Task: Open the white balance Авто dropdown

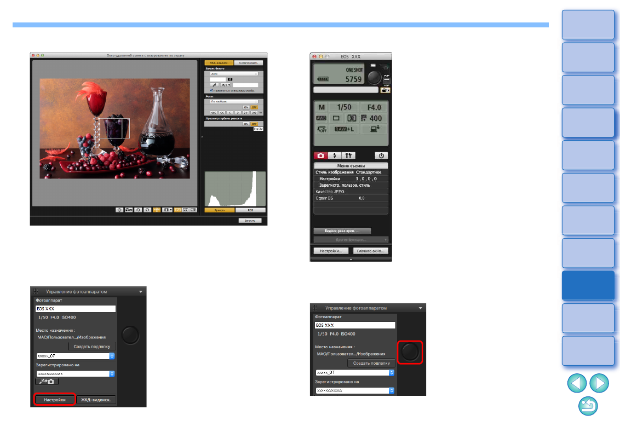Action: coord(234,74)
